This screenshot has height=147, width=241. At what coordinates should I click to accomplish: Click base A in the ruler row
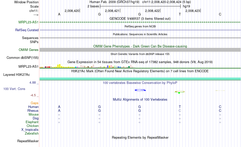coord(59,14)
